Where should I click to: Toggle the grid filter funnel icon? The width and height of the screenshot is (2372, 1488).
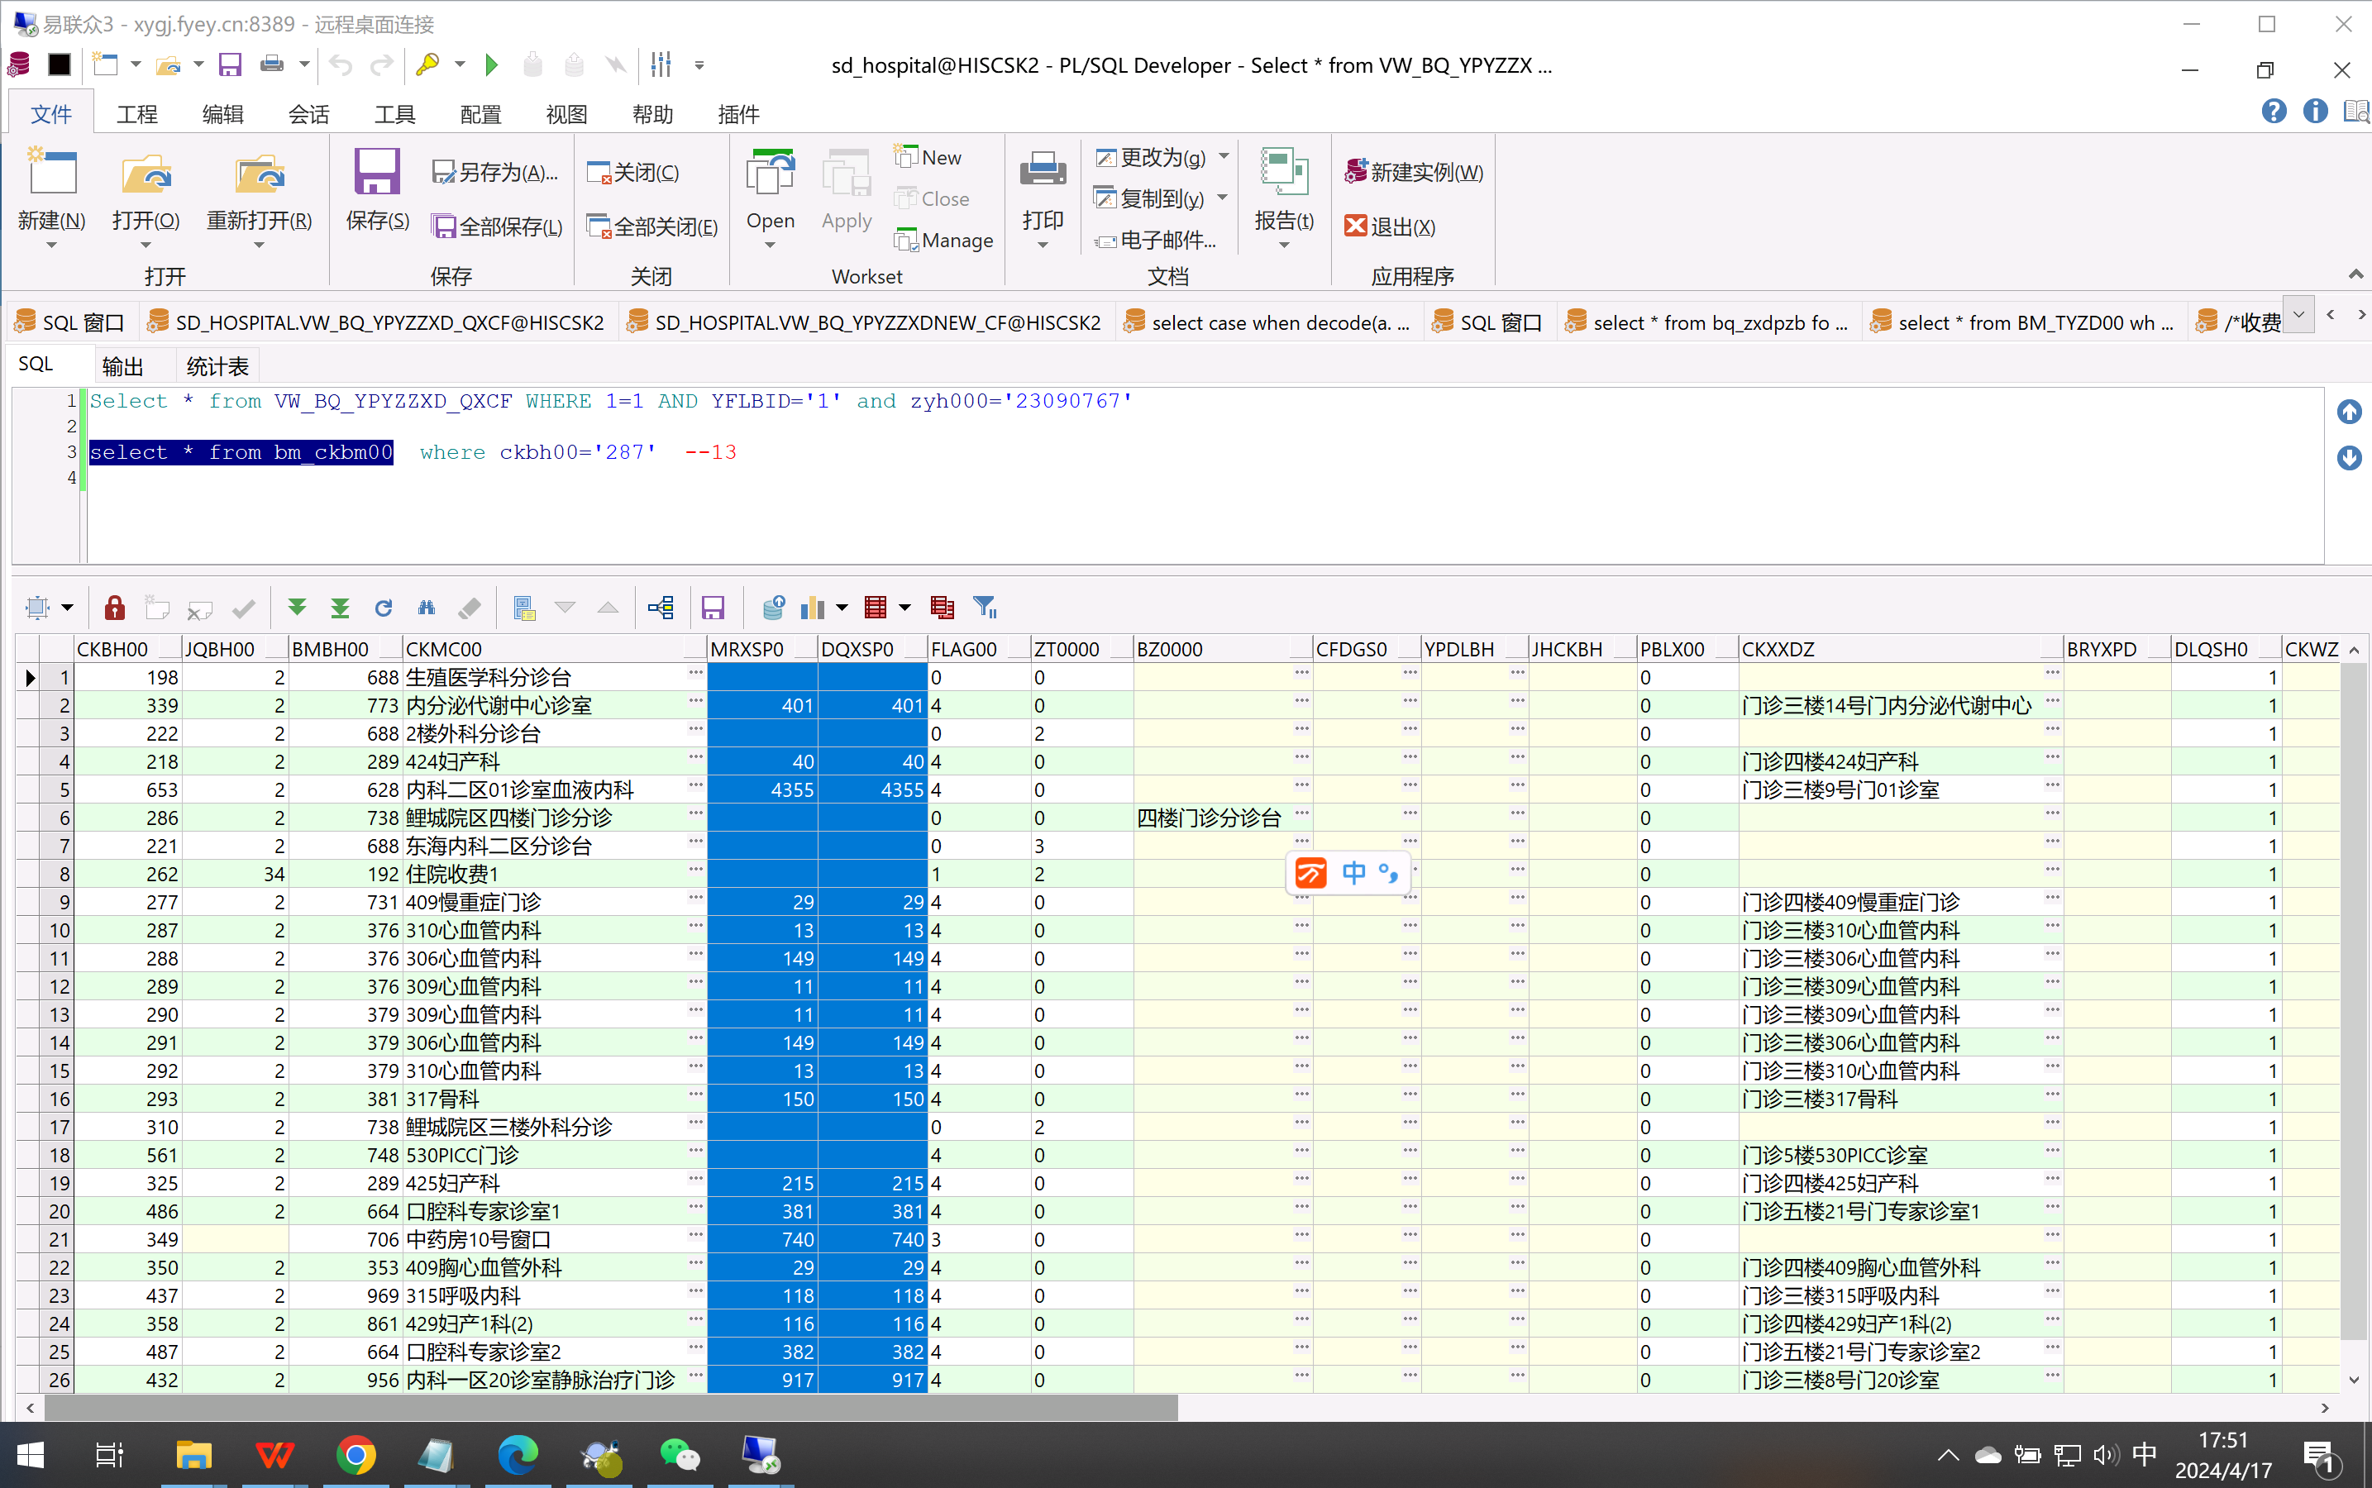tap(984, 608)
